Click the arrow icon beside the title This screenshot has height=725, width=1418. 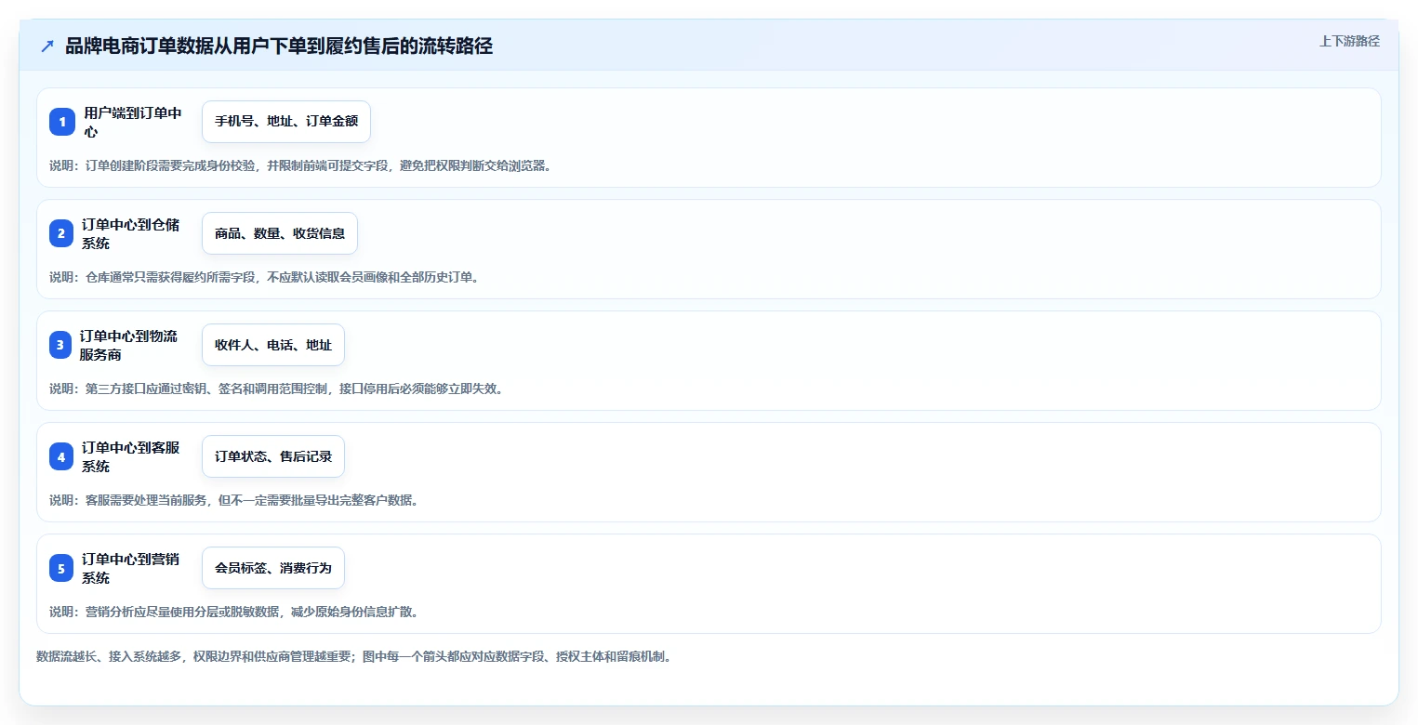click(x=46, y=46)
